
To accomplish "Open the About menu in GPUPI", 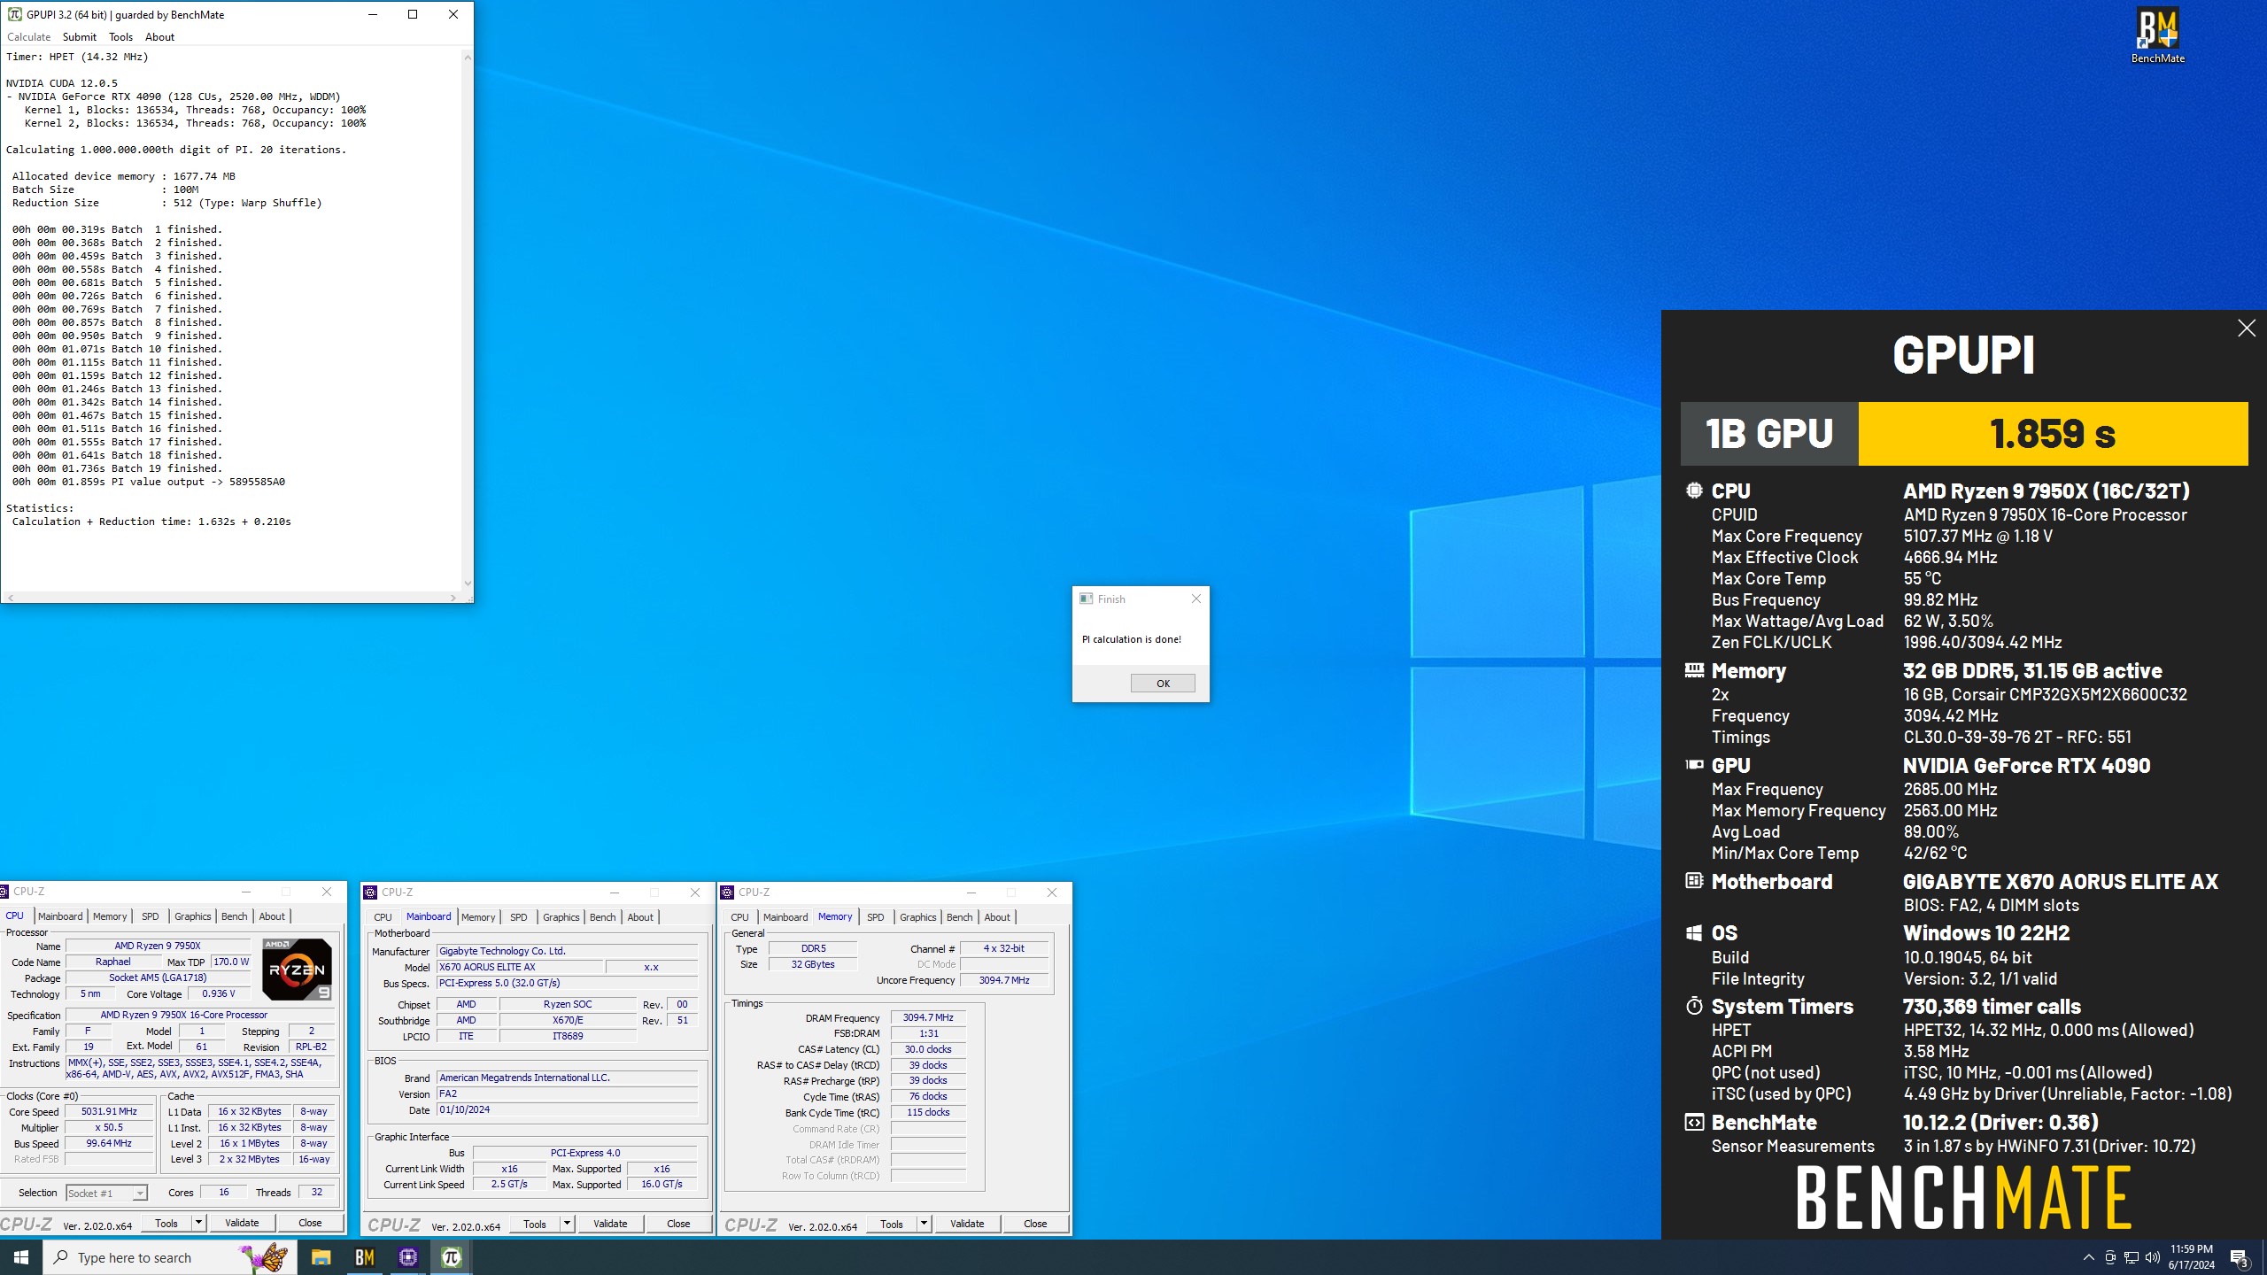I will (159, 37).
